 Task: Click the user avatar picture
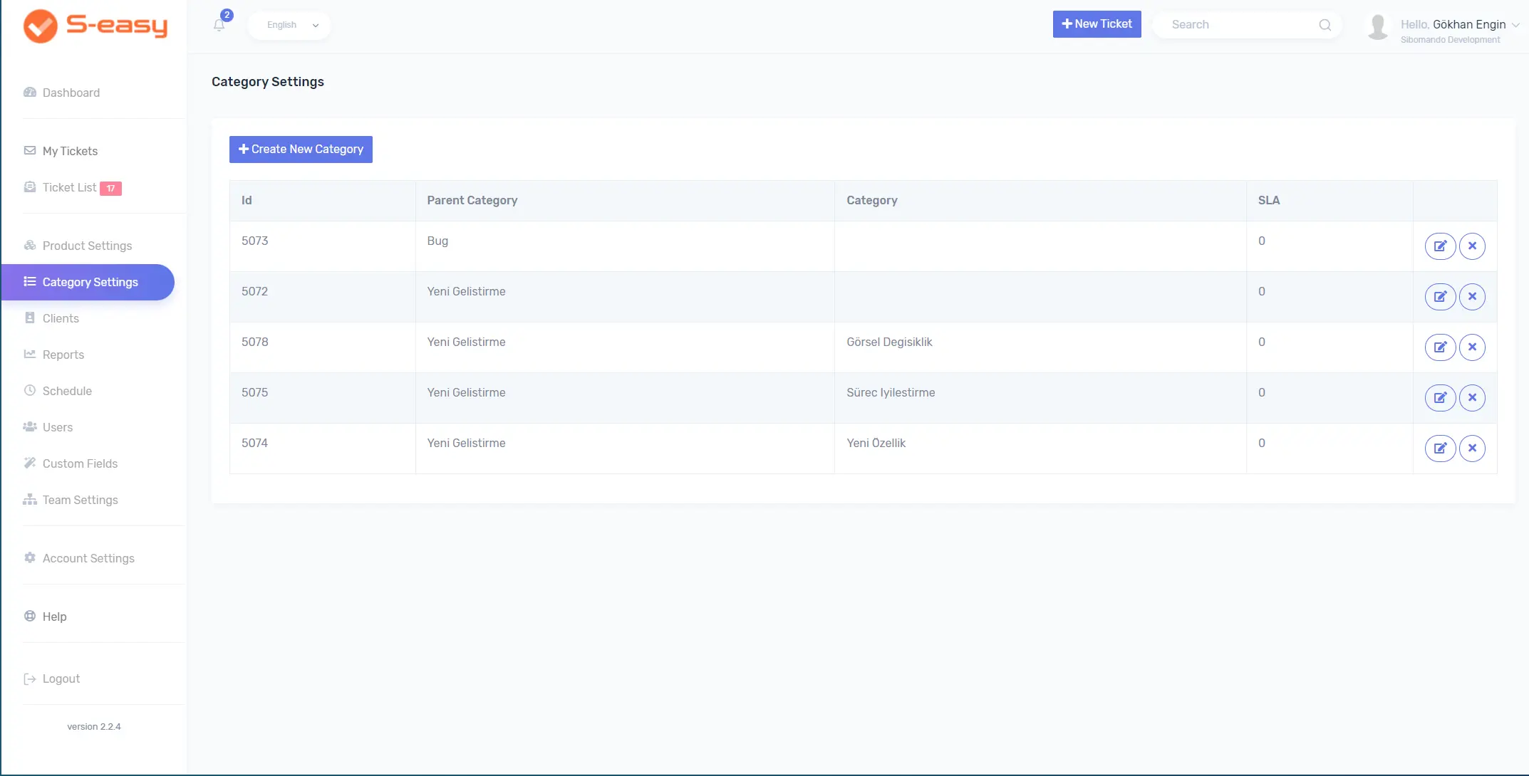[x=1378, y=27]
